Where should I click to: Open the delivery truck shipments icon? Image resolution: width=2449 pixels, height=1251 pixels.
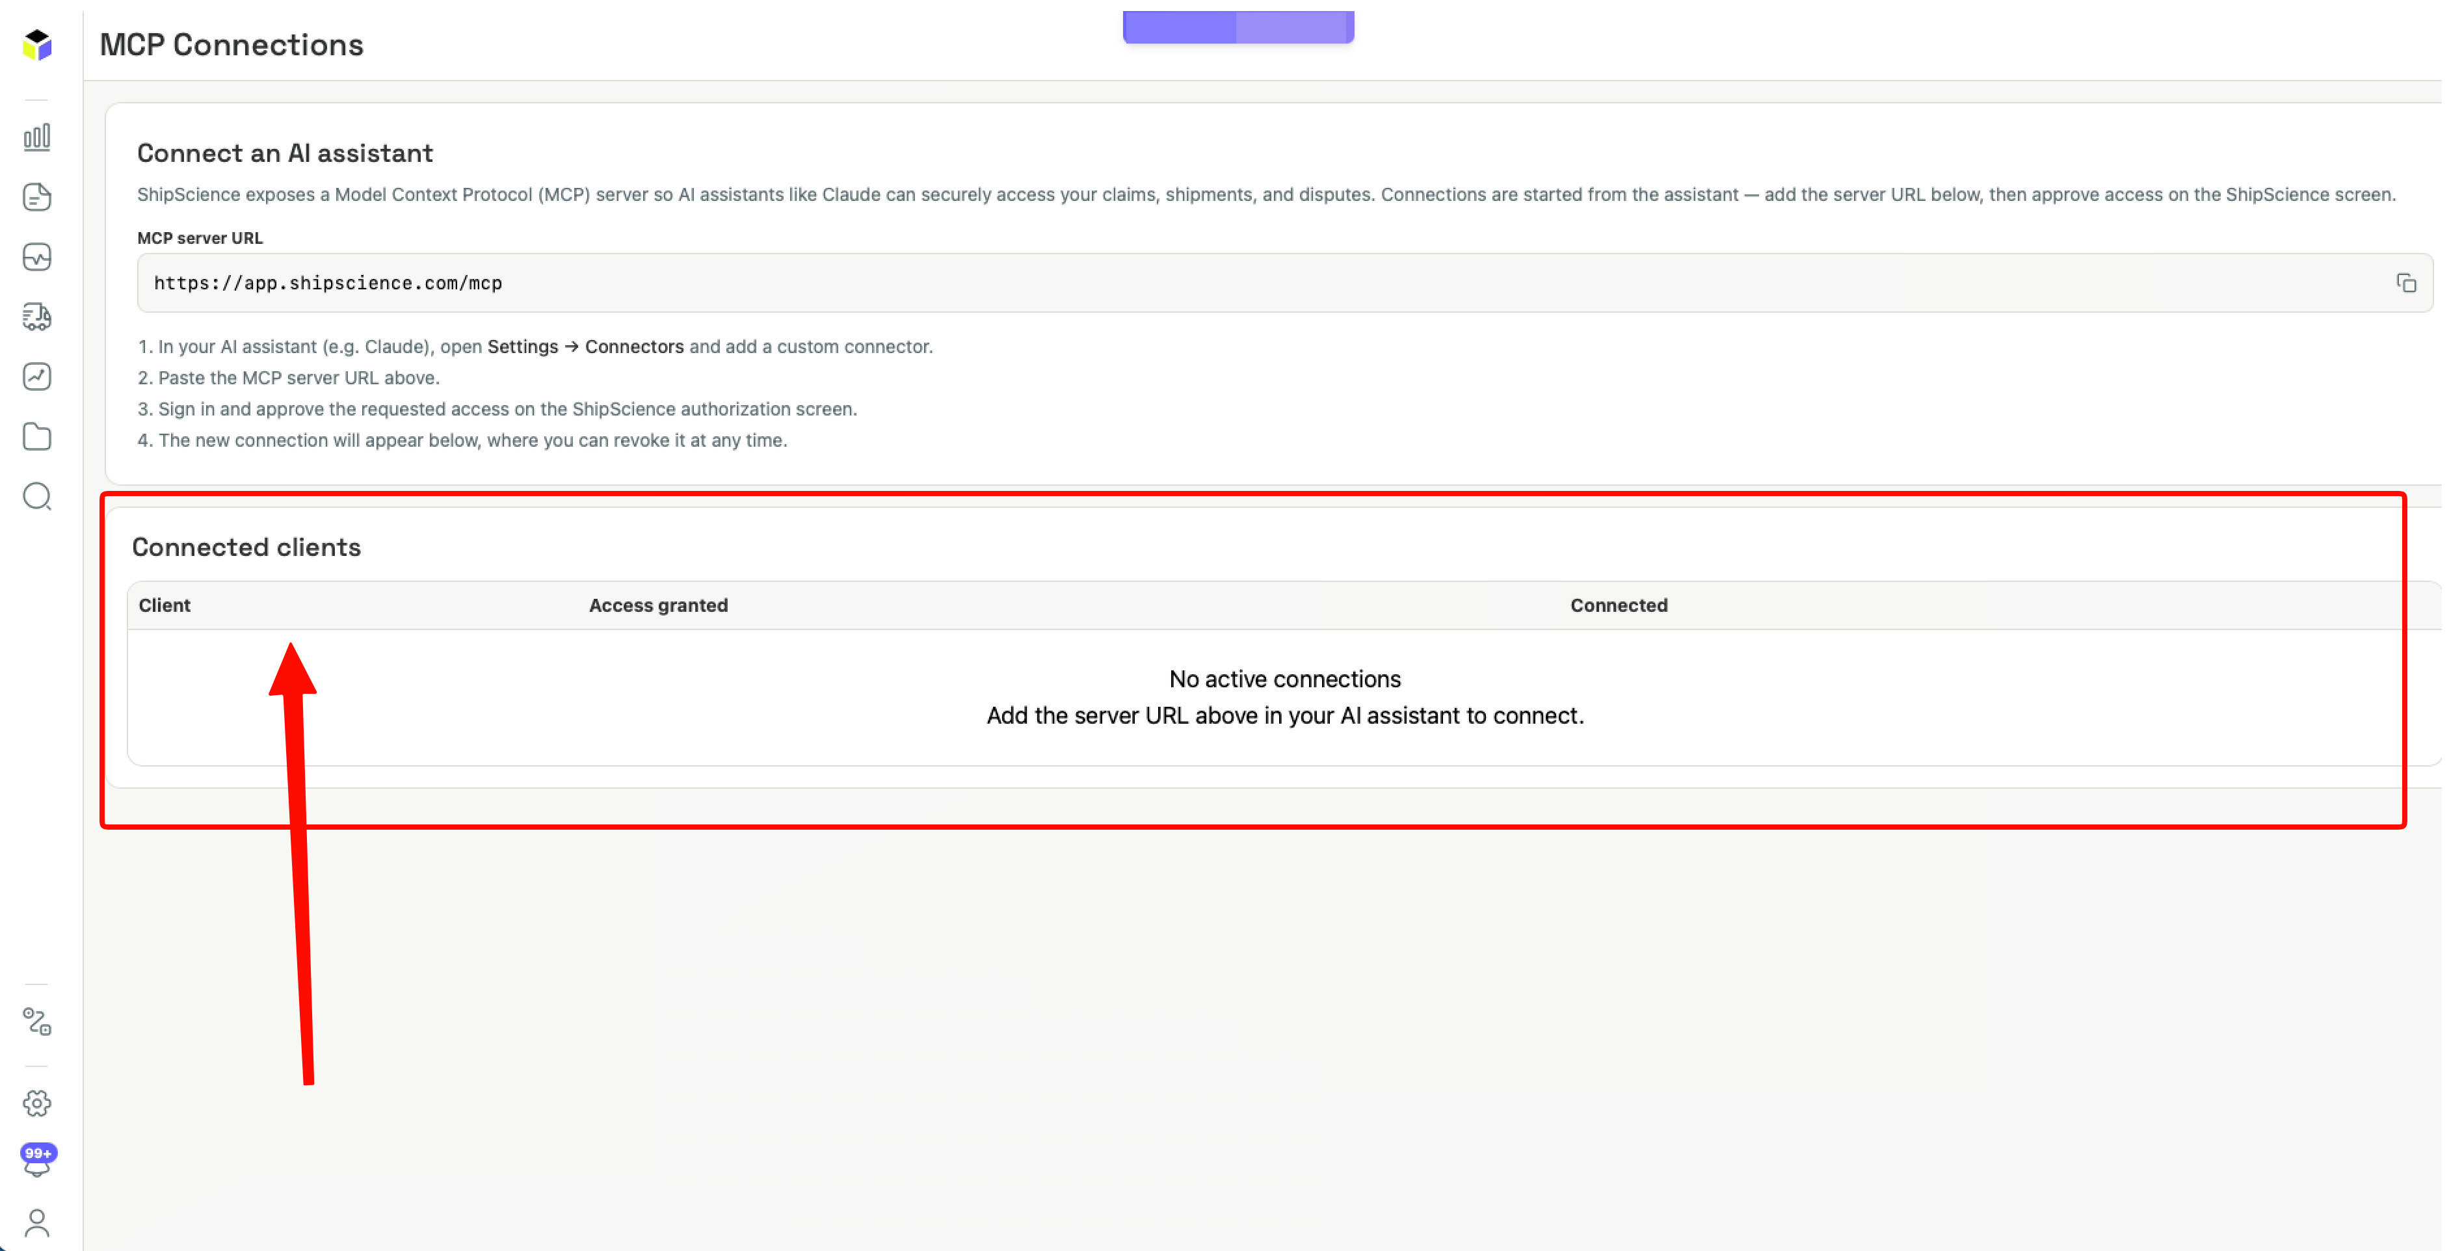coord(37,317)
